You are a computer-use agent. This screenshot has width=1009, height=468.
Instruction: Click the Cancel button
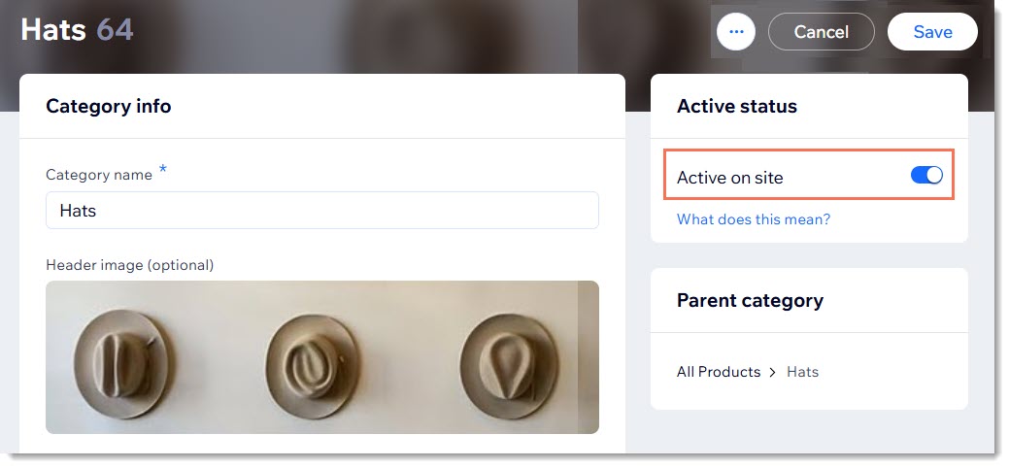click(x=821, y=32)
